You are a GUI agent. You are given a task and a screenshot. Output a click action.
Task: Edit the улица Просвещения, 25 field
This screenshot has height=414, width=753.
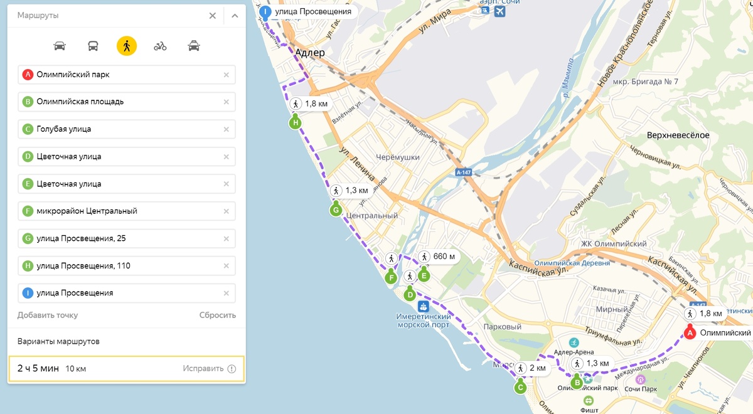(127, 238)
